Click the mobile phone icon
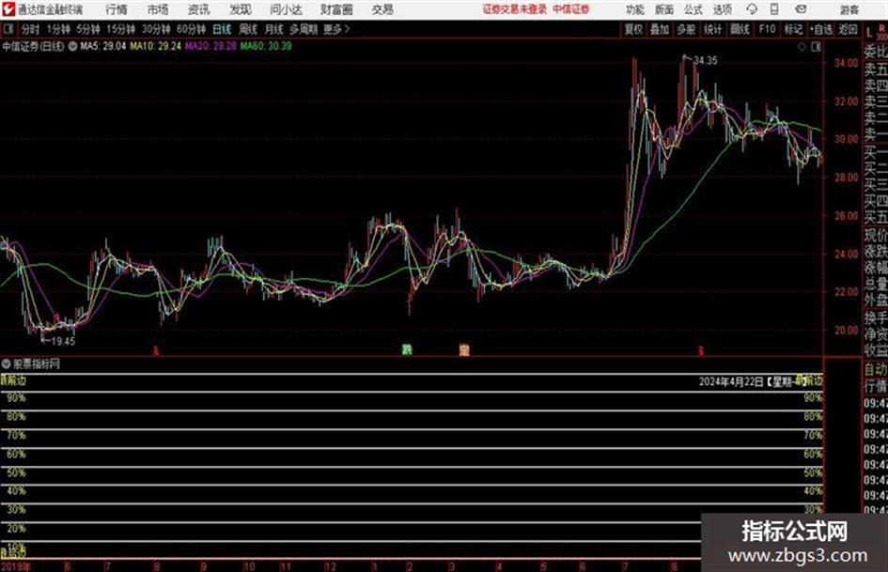 pos(774,9)
